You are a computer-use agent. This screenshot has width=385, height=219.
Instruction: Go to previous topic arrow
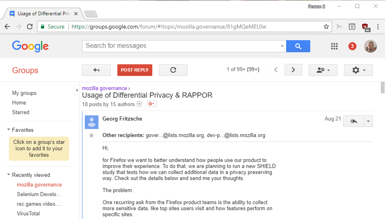276,70
